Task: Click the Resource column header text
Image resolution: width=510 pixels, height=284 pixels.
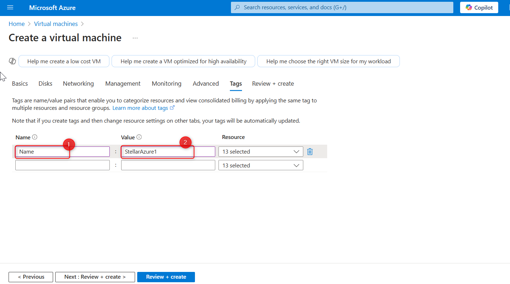Action: pos(233,137)
